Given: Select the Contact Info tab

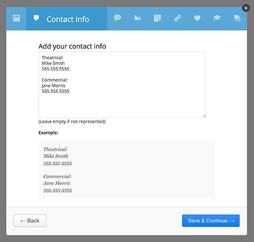Looking at the screenshot, I should (66, 19).
